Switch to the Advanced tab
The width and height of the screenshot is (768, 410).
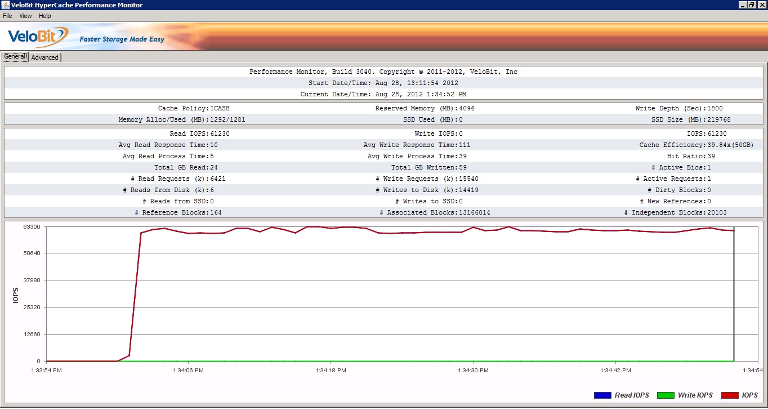44,57
